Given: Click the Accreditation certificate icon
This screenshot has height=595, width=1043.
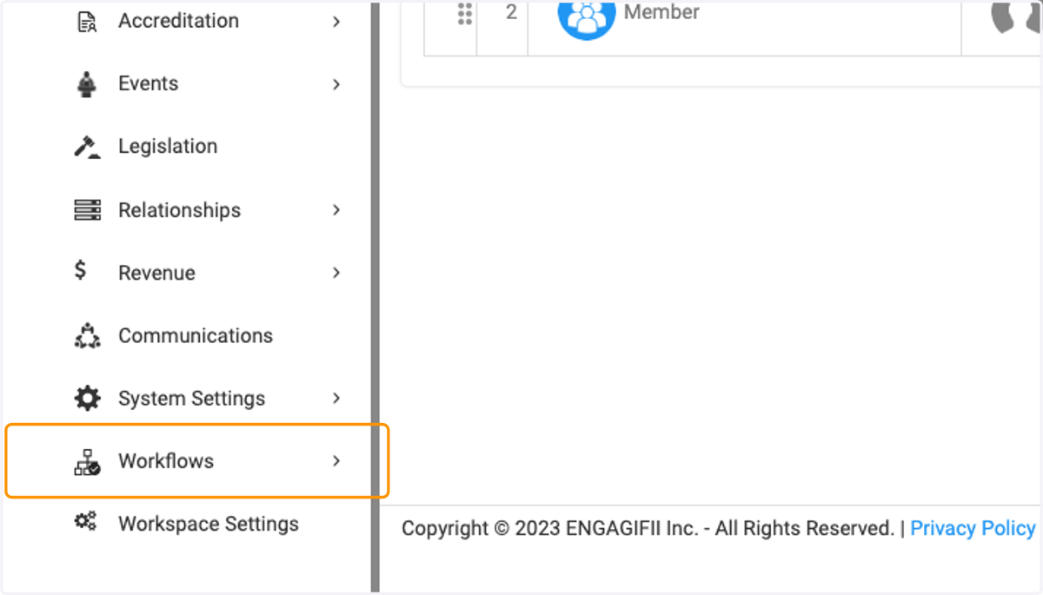Looking at the screenshot, I should coord(87,22).
